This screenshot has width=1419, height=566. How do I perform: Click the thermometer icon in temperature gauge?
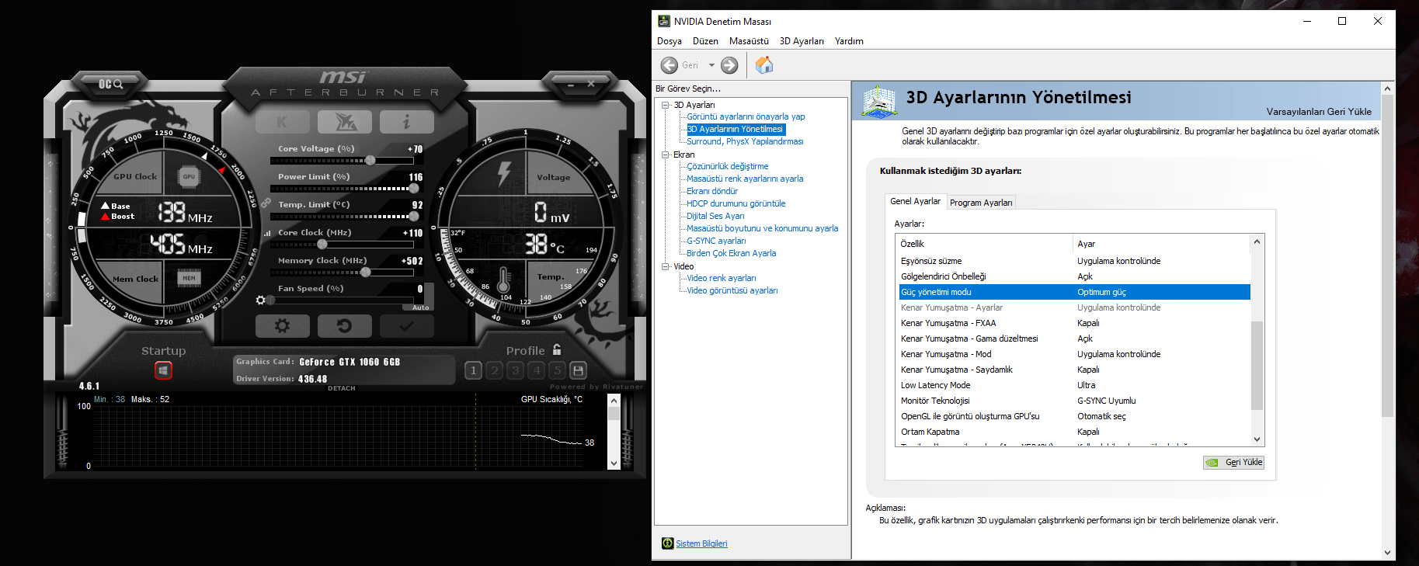503,280
